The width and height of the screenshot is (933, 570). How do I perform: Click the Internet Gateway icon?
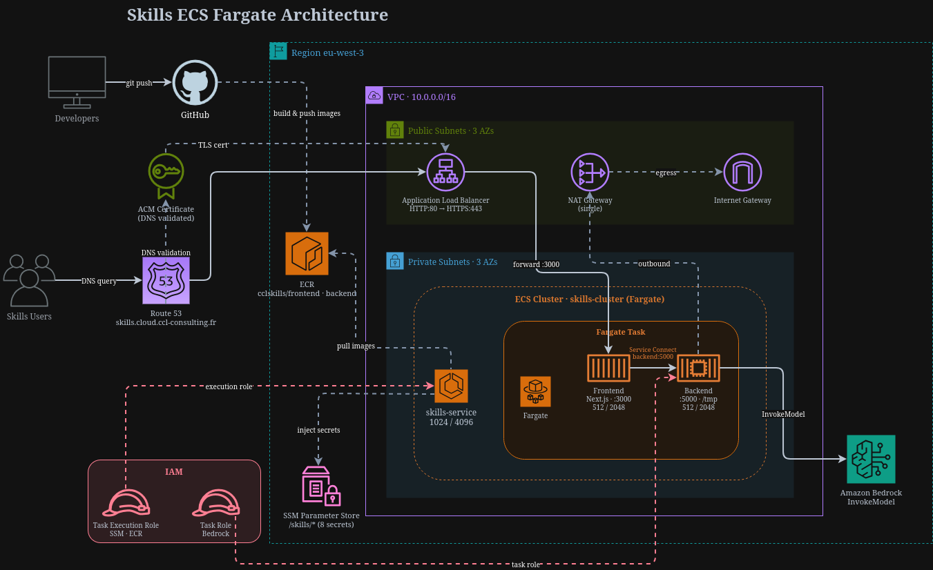(742, 173)
